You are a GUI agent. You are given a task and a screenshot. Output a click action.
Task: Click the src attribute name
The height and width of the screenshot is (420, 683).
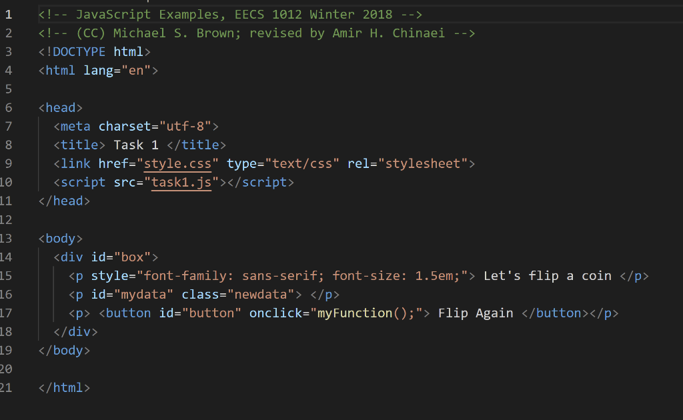tap(125, 183)
